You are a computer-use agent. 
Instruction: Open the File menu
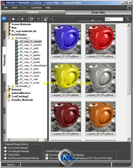tap(6, 8)
